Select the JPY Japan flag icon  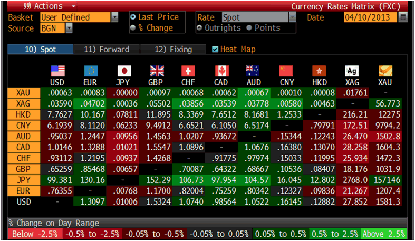click(x=123, y=71)
